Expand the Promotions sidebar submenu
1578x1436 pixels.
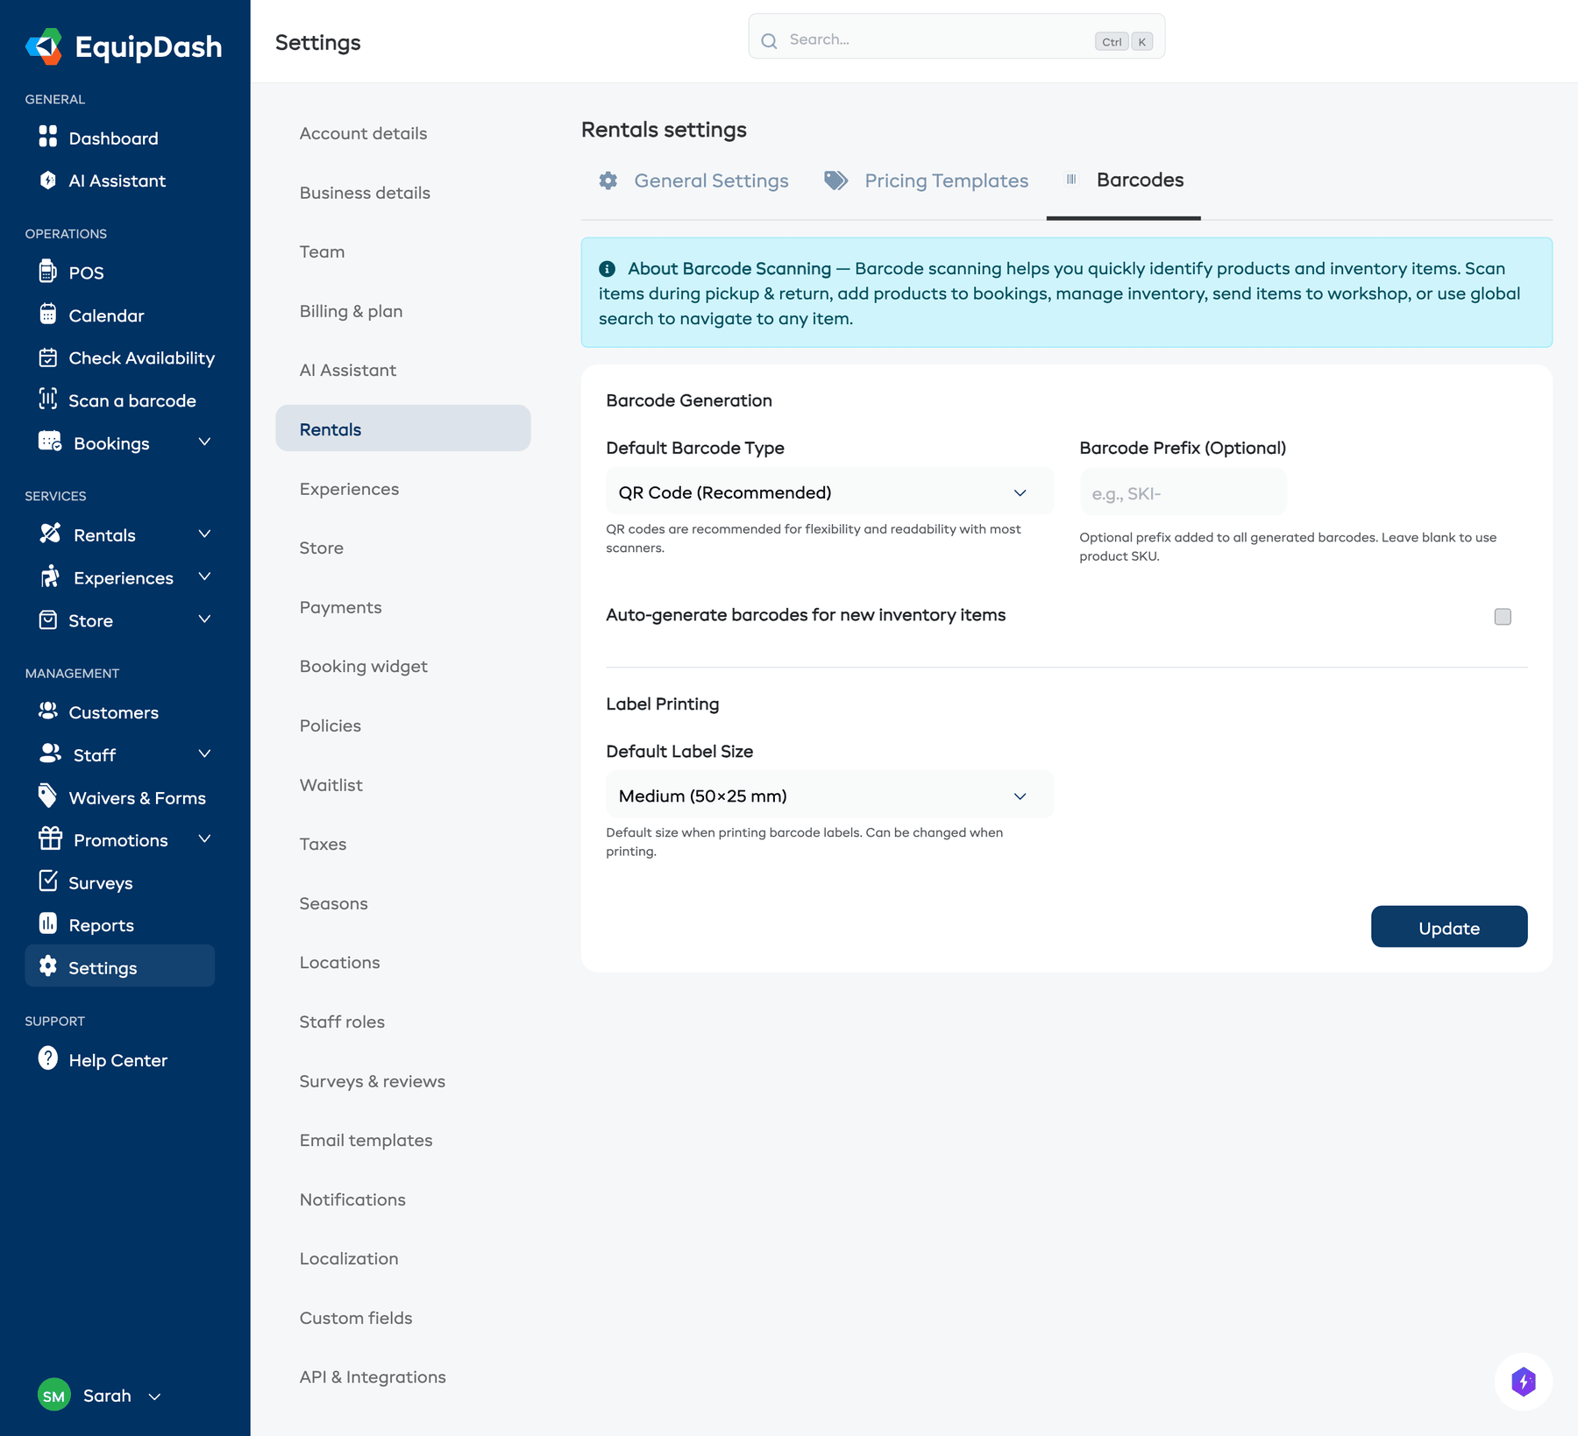coord(204,839)
